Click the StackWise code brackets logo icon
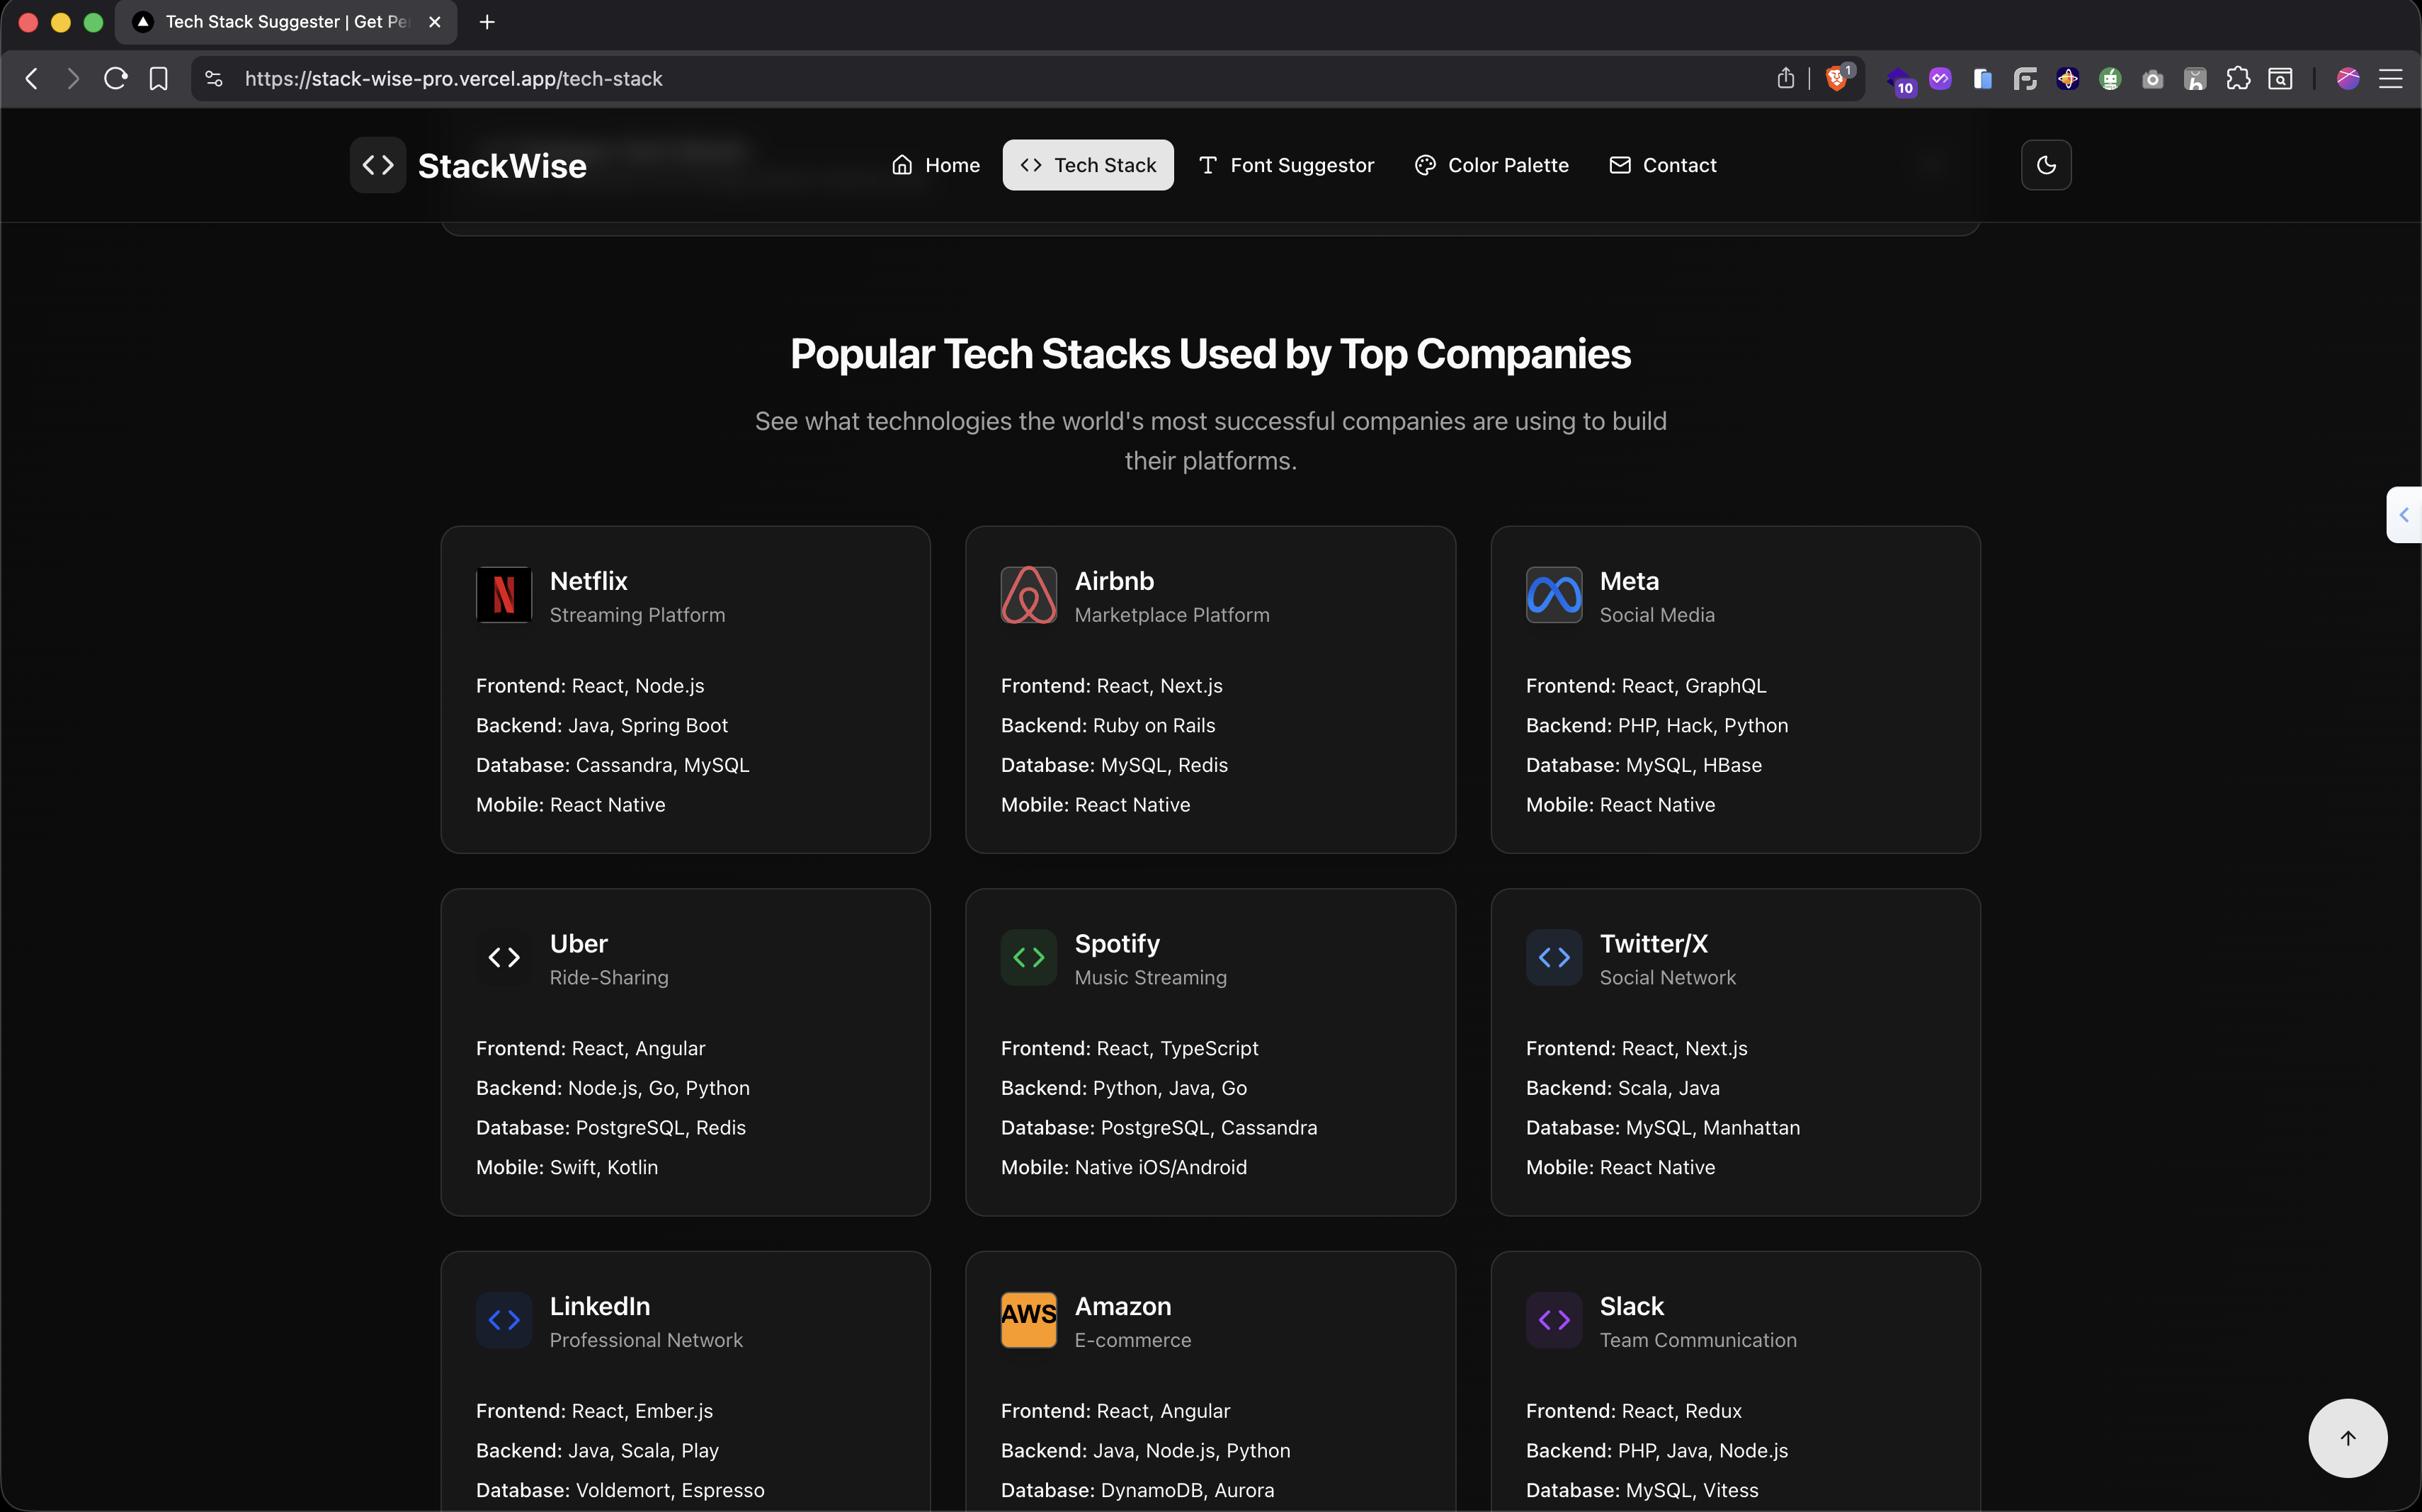This screenshot has width=2422, height=1512. (378, 165)
